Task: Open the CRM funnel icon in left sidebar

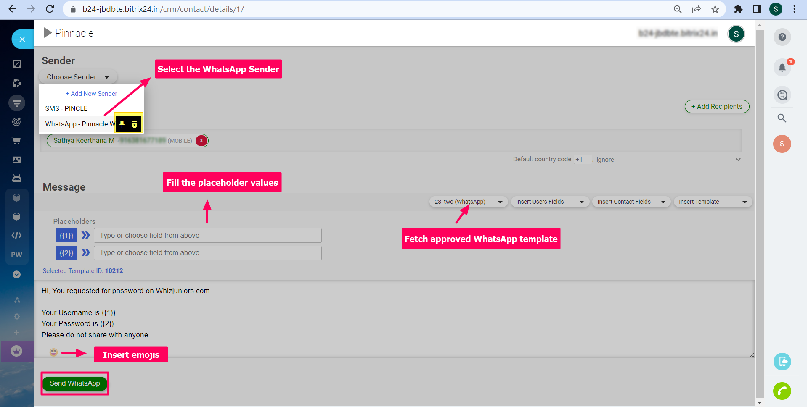Action: [17, 103]
